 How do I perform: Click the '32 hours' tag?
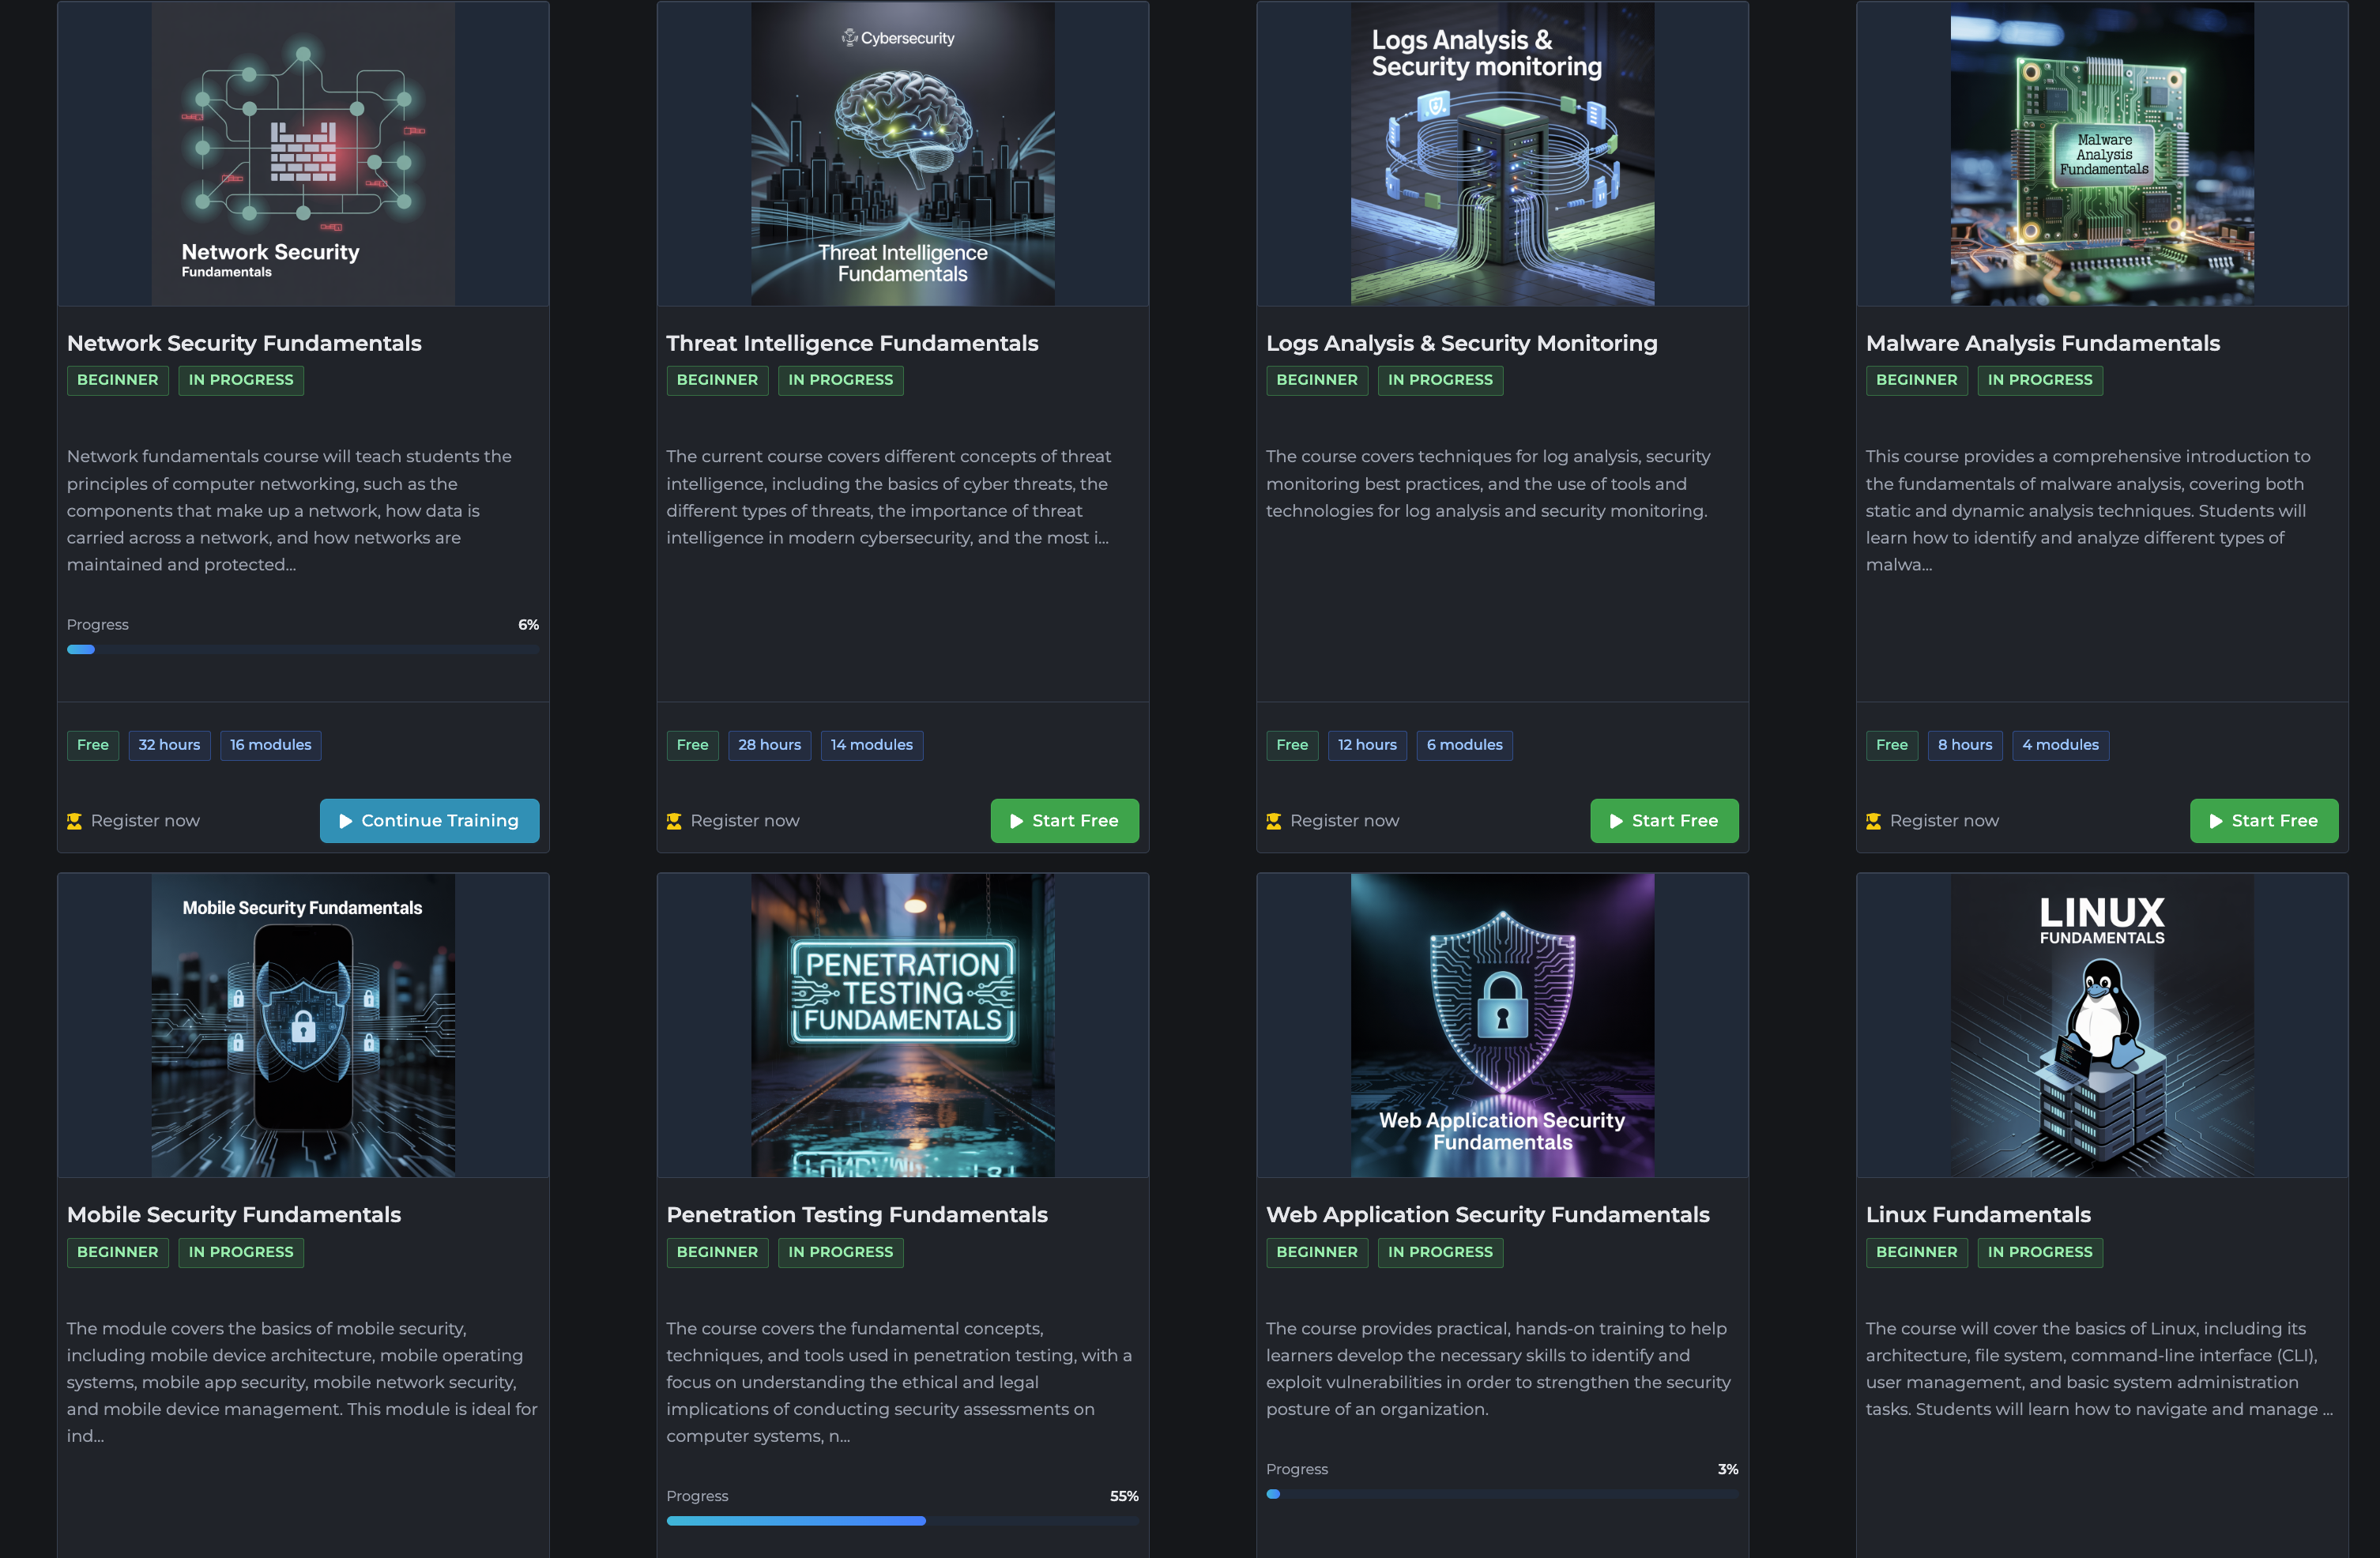tap(169, 745)
